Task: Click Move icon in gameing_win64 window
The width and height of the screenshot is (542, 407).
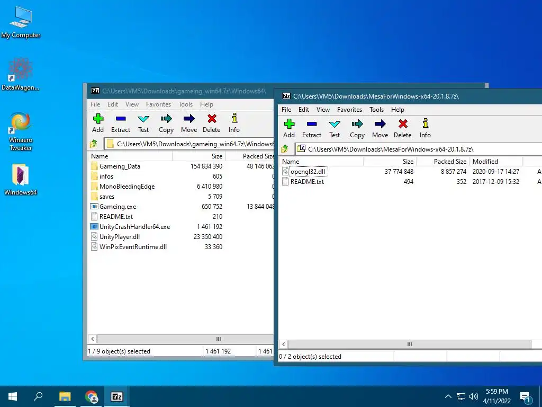Action: pyautogui.click(x=189, y=119)
